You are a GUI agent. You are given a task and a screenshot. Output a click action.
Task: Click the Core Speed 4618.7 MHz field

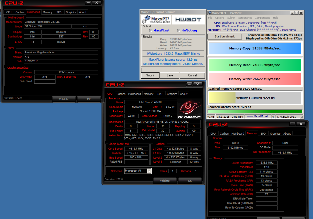136,149
